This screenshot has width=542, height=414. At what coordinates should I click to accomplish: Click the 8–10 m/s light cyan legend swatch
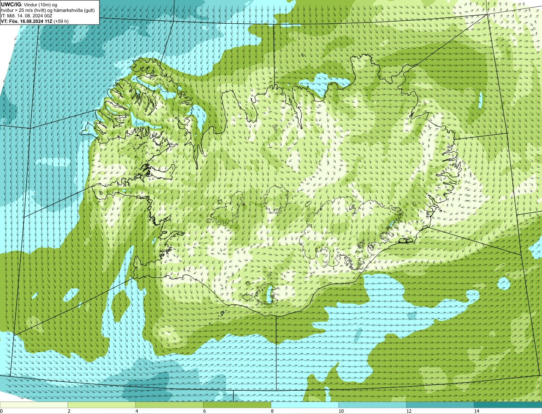[x=305, y=405]
